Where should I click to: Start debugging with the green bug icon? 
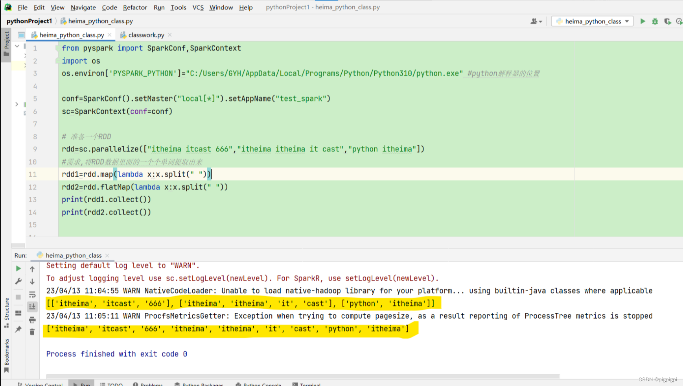tap(655, 21)
